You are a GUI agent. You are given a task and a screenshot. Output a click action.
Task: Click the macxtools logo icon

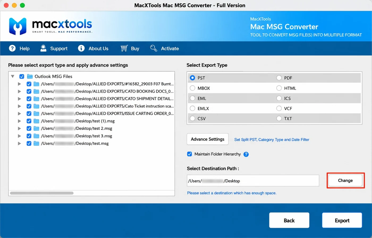point(18,26)
